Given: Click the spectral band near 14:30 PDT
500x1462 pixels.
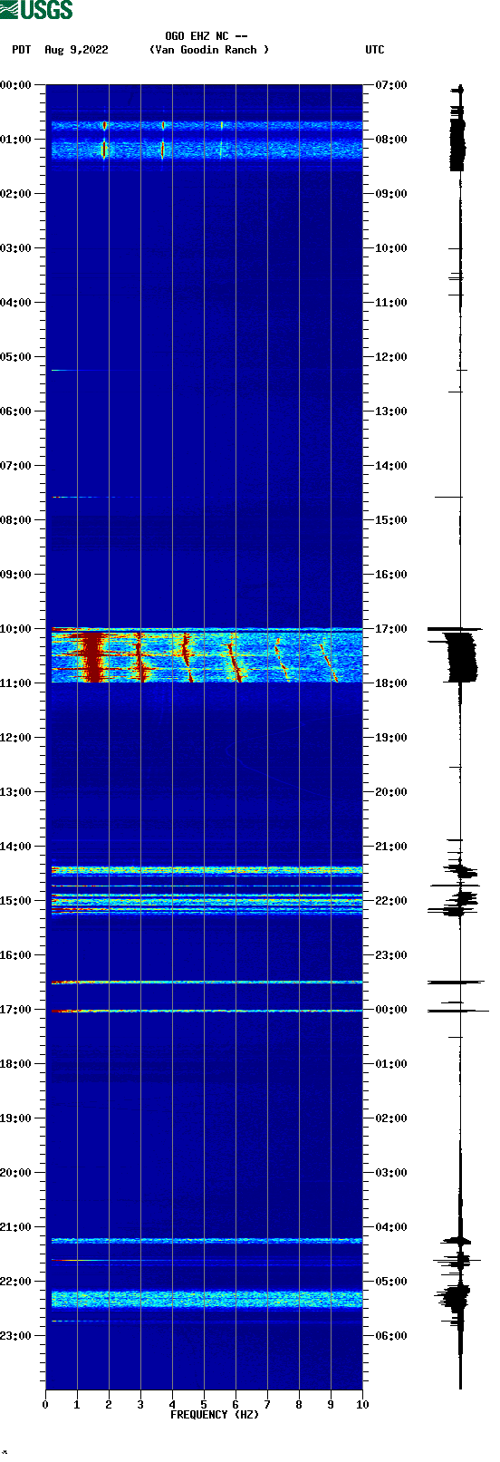Looking at the screenshot, I should (x=207, y=870).
